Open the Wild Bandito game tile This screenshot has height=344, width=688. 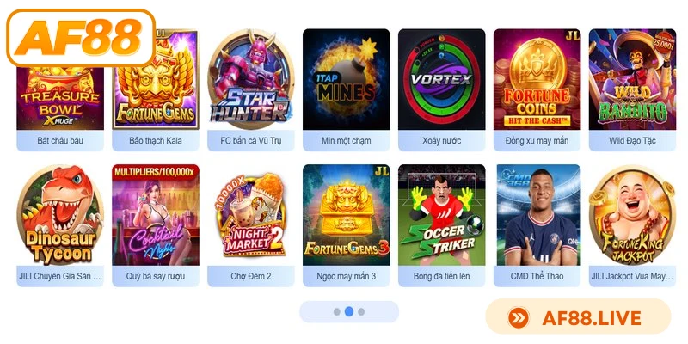click(x=632, y=79)
